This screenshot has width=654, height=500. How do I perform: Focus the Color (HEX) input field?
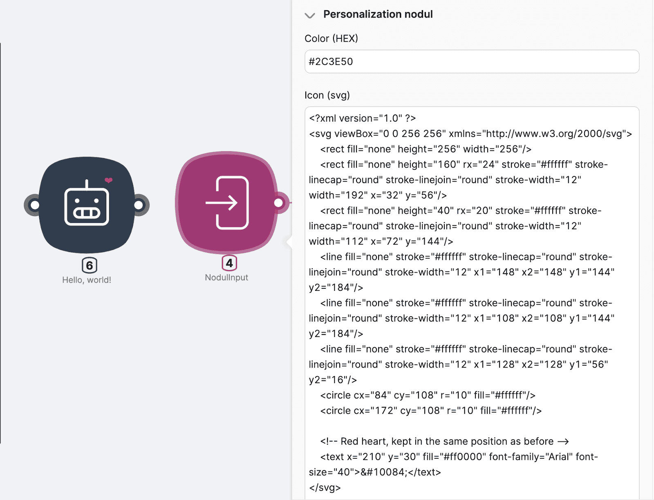click(472, 62)
